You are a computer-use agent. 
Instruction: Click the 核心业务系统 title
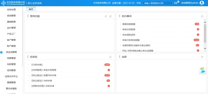(35, 3)
